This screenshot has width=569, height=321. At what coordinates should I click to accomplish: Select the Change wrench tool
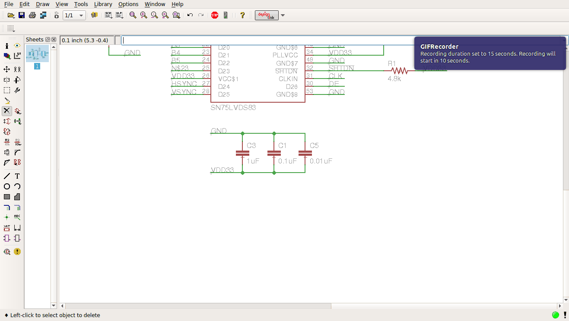(x=17, y=90)
